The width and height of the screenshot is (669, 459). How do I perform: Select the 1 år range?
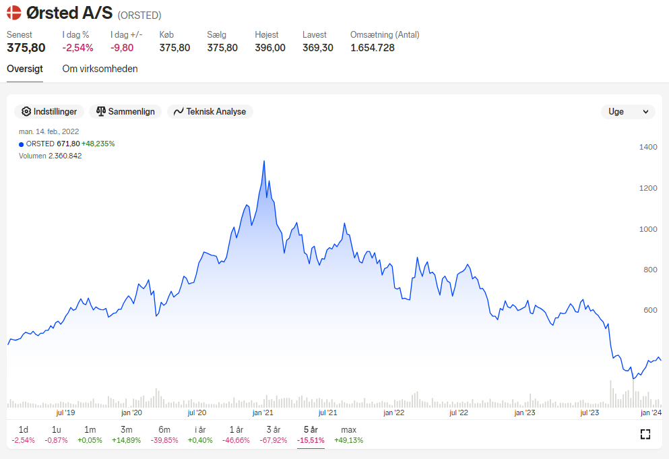tap(236, 435)
